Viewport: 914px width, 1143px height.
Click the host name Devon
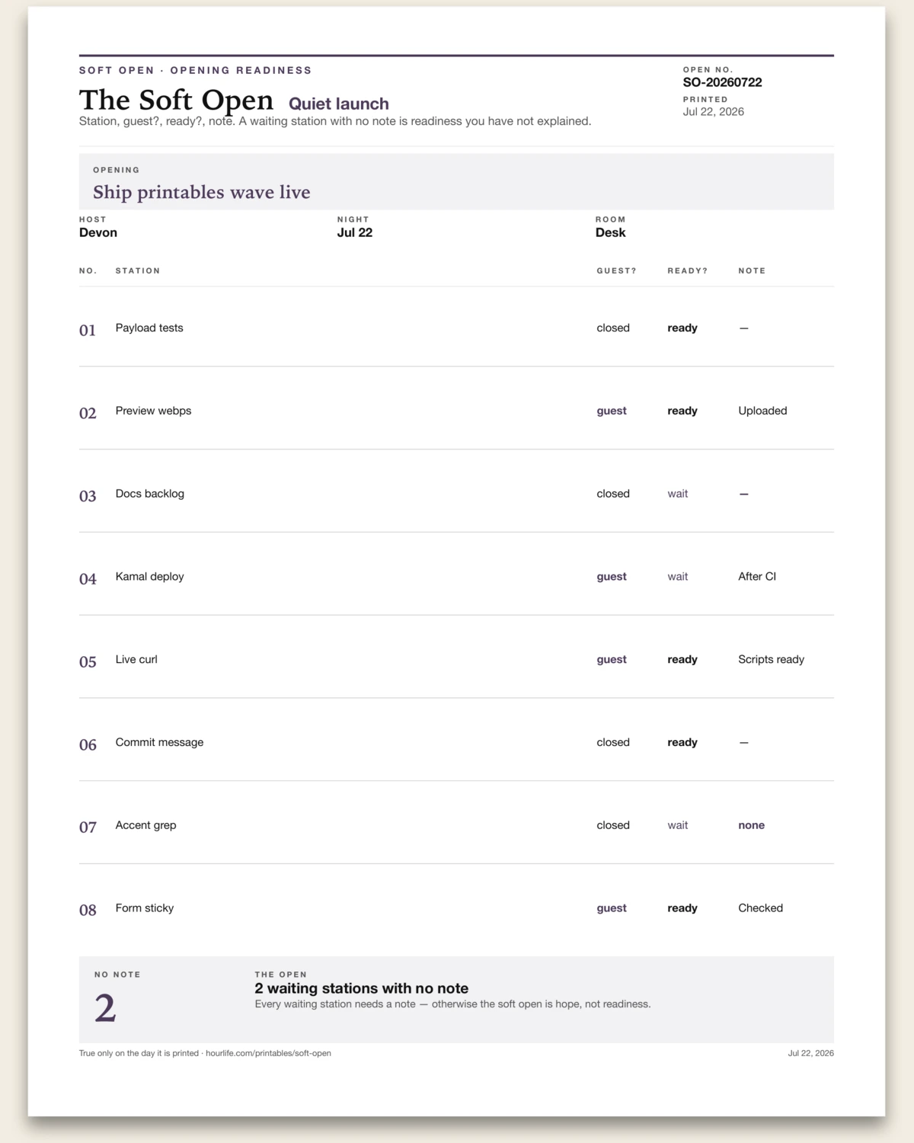click(98, 232)
